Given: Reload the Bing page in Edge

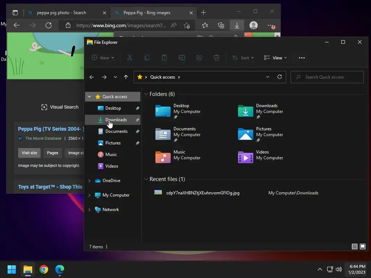Looking at the screenshot, I should 49,25.
